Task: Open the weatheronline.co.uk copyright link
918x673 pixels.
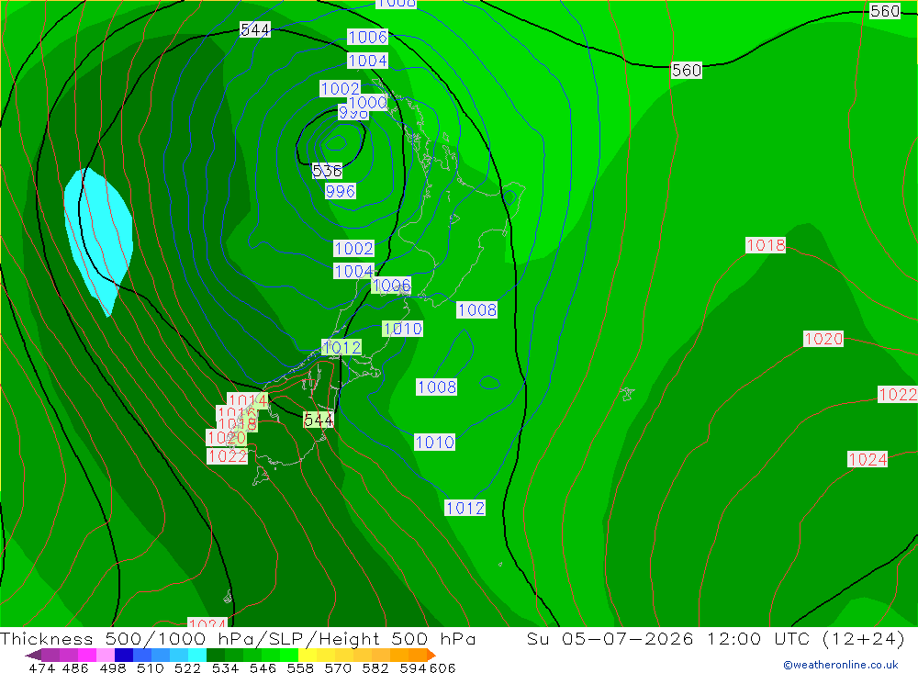Action: [841, 665]
